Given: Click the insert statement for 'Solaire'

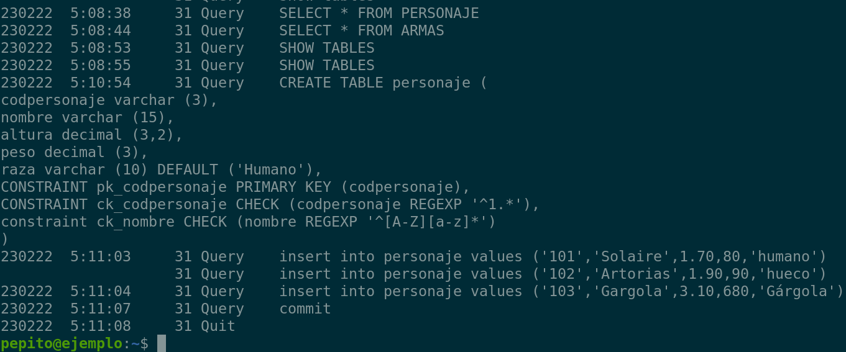Looking at the screenshot, I should point(553,256).
